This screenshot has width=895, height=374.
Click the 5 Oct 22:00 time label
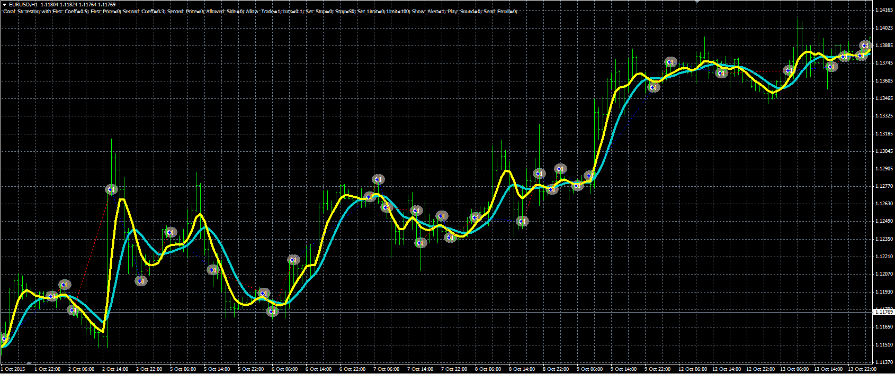click(x=251, y=369)
